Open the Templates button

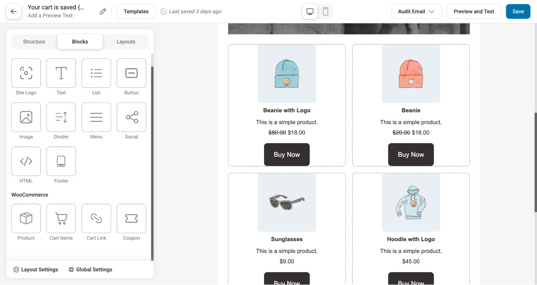(136, 11)
